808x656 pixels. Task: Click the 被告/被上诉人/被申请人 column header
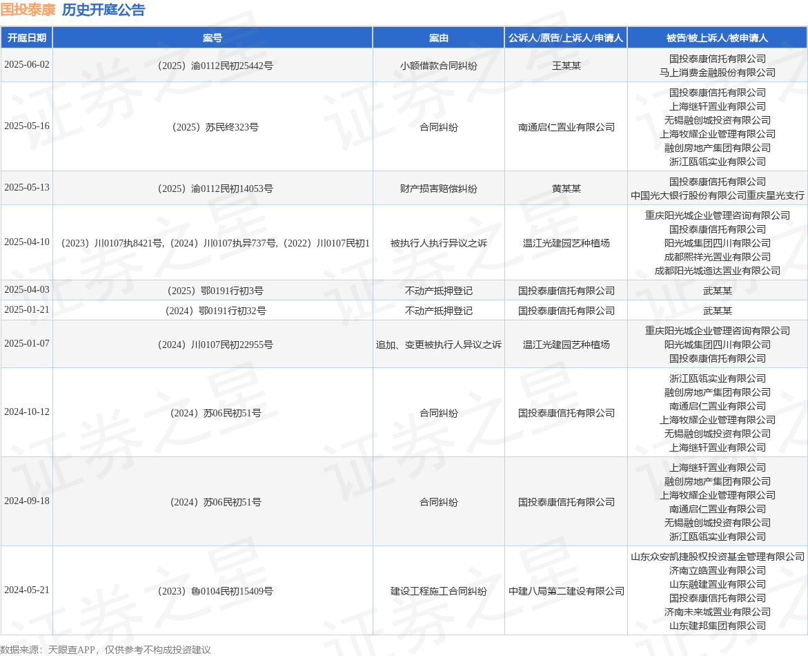coord(718,38)
